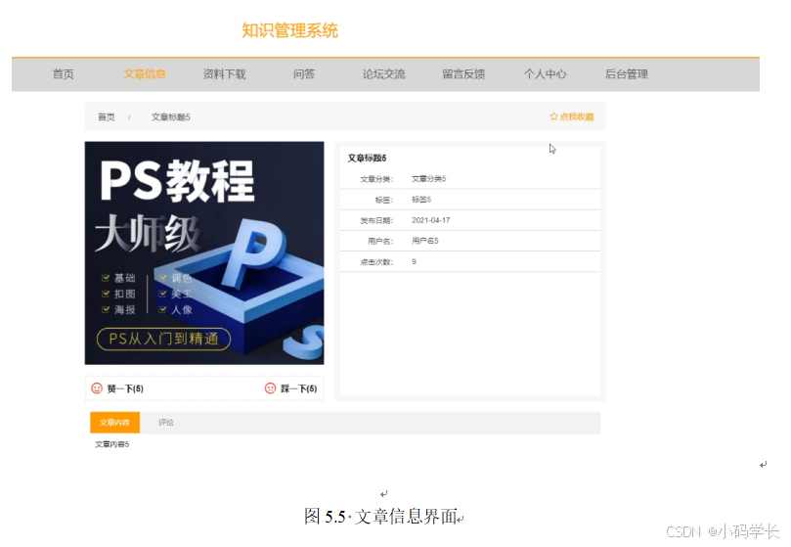Image resolution: width=791 pixels, height=547 pixels.
Task: Click the sad face icon for 踩一下
Action: click(271, 387)
